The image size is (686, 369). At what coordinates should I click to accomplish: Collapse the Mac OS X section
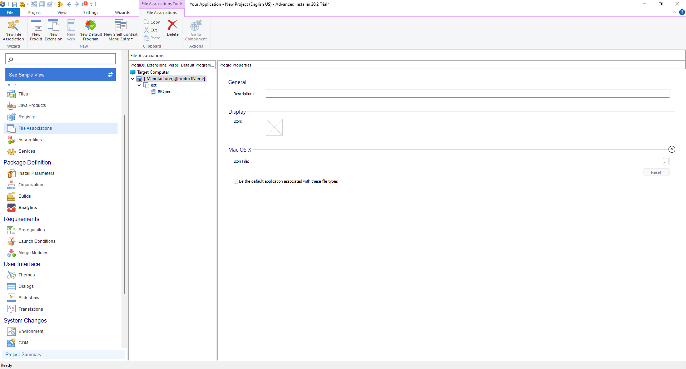(672, 149)
